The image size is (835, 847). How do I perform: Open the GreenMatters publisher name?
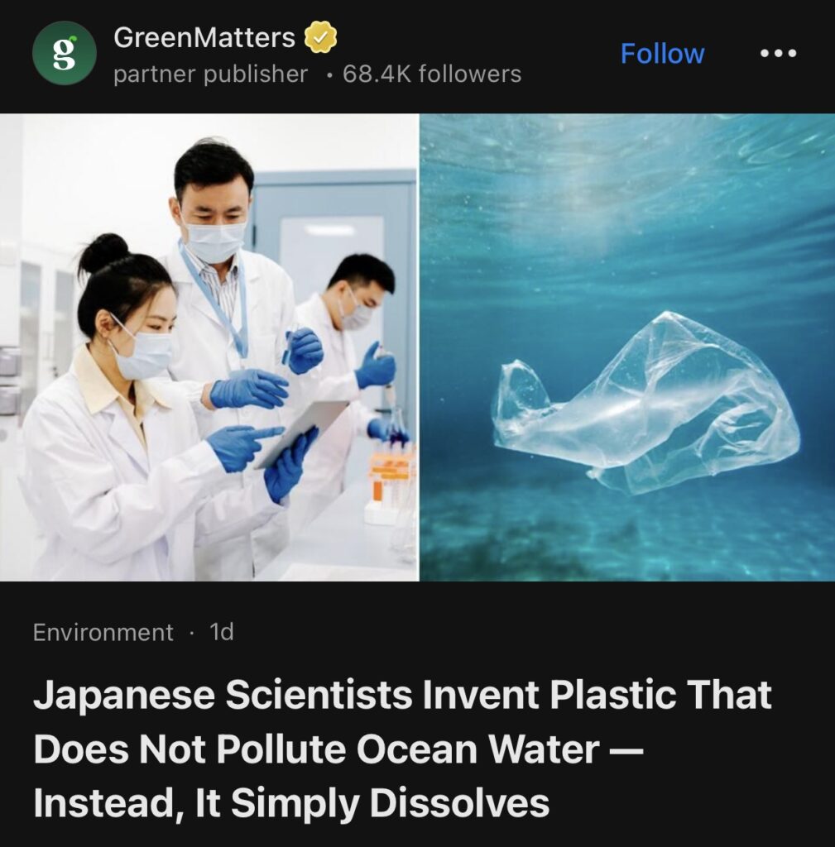click(x=204, y=37)
